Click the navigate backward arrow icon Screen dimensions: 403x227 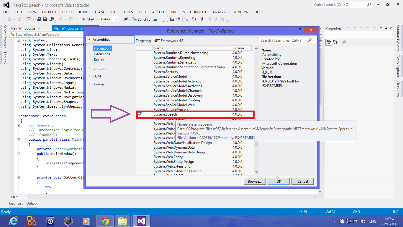coord(9,19)
